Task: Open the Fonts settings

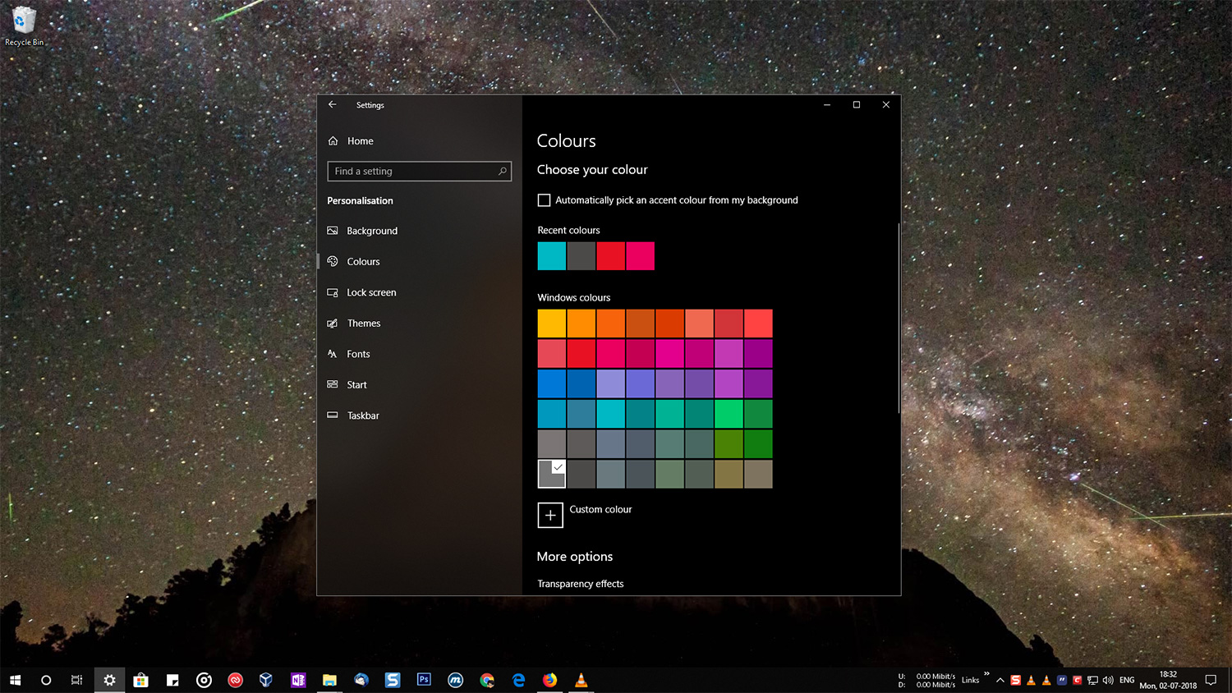Action: (x=357, y=354)
